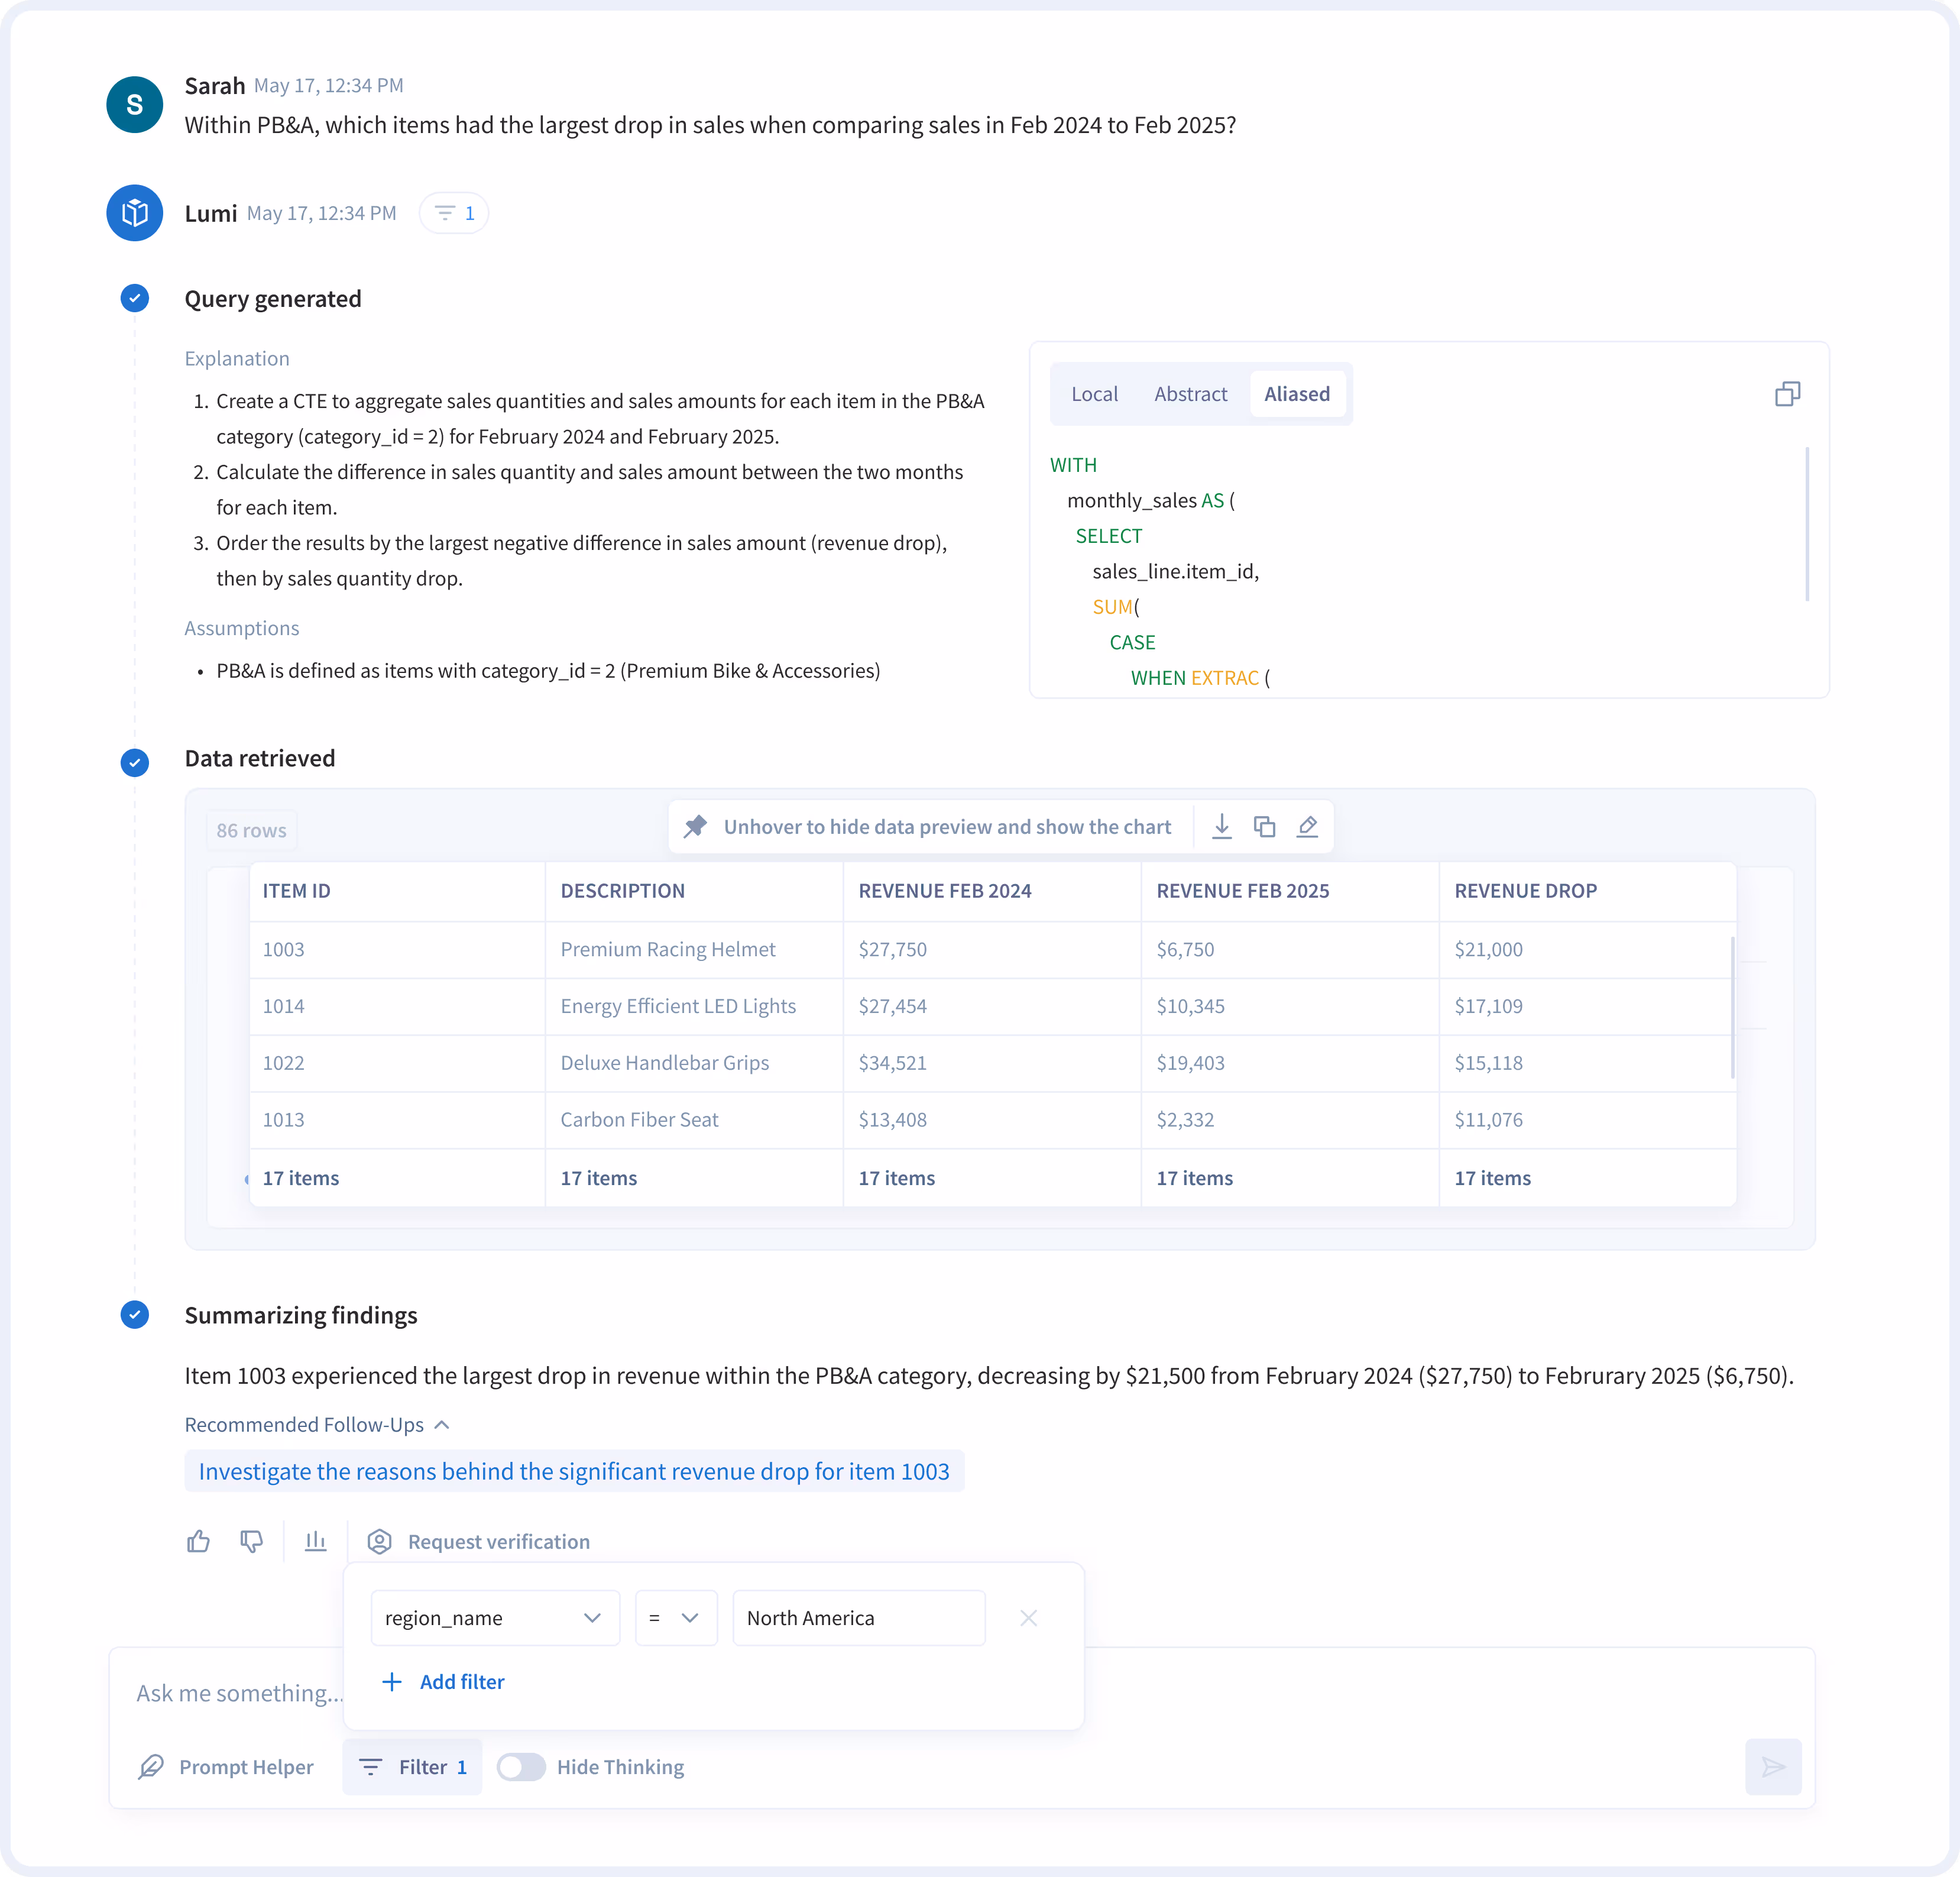The width and height of the screenshot is (1960, 1877).
Task: Click the Data retrieved step checkmark
Action: [135, 763]
